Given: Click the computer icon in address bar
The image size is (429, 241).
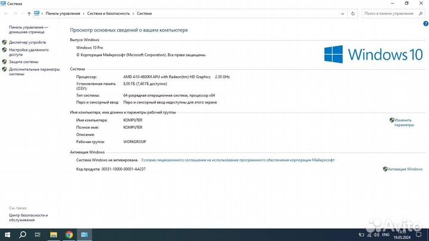Looking at the screenshot, I should coord(37,13).
